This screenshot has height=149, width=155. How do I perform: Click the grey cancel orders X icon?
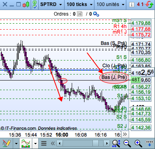tap(80, 14)
